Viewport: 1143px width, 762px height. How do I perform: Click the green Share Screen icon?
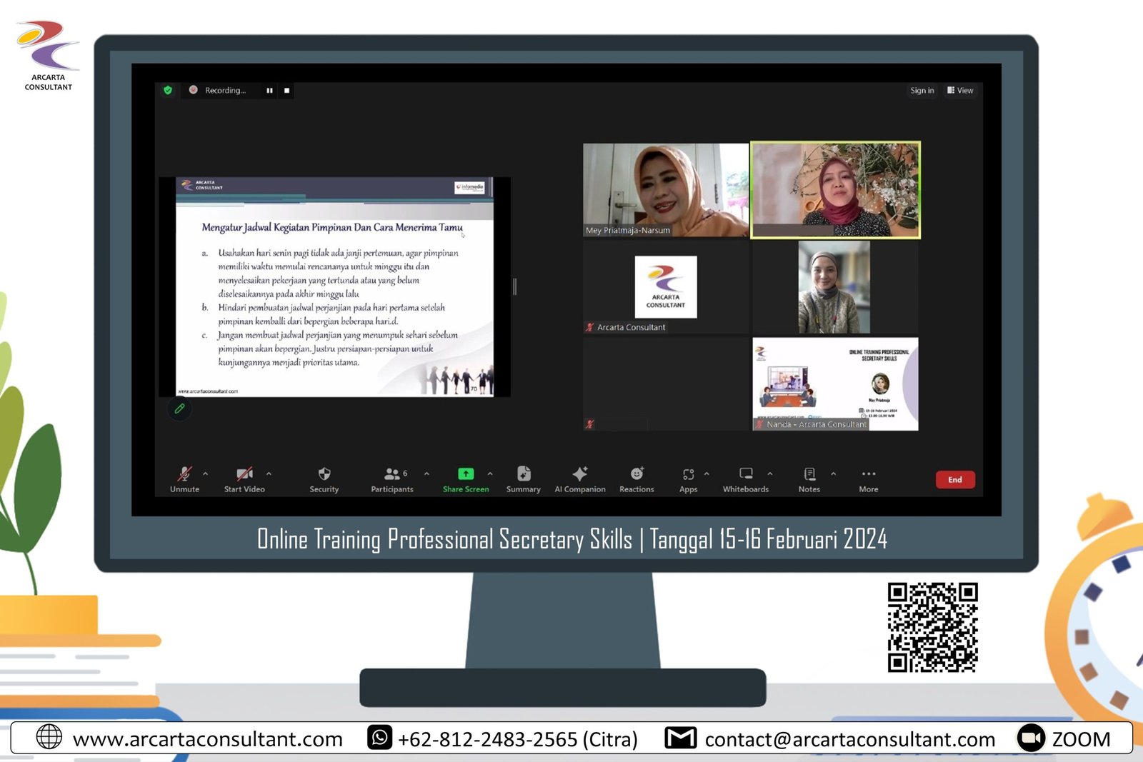pos(465,474)
